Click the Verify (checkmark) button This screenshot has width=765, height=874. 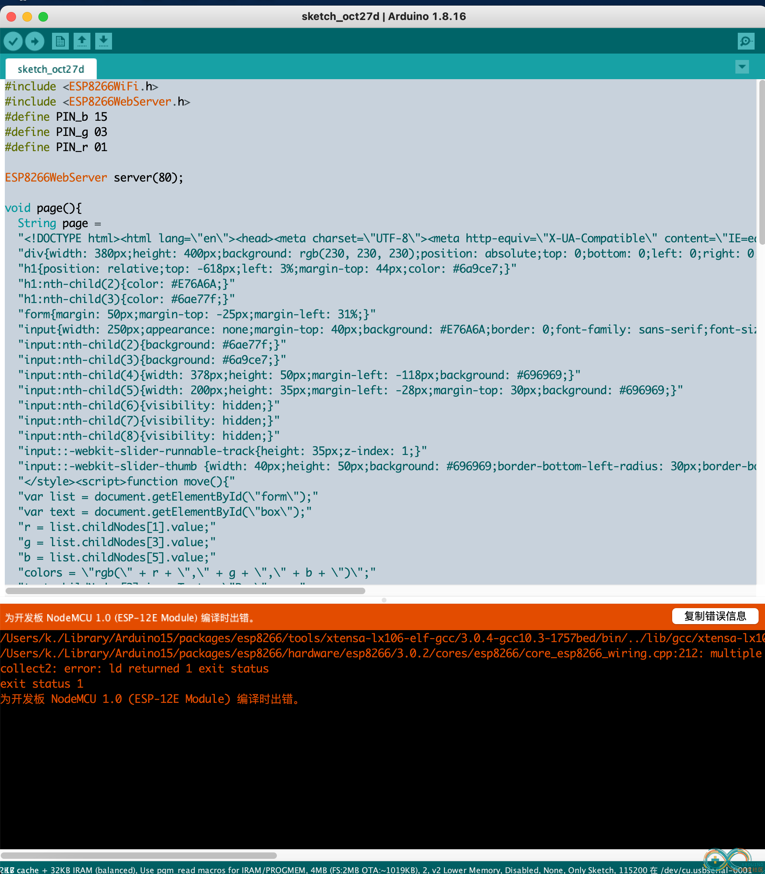pos(13,41)
